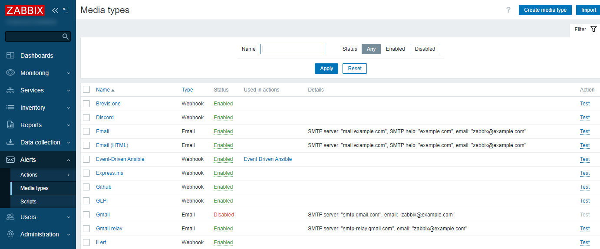The image size is (600, 249).
Task: Focus the Name filter input field
Action: pyautogui.click(x=293, y=49)
